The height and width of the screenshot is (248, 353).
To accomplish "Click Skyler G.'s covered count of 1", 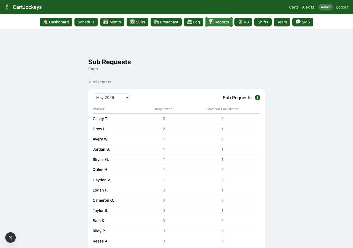I will click(x=223, y=160).
